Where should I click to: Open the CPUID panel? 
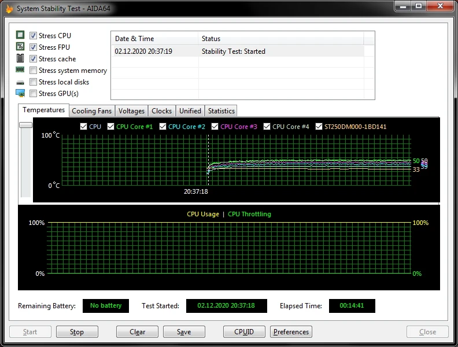click(x=244, y=332)
